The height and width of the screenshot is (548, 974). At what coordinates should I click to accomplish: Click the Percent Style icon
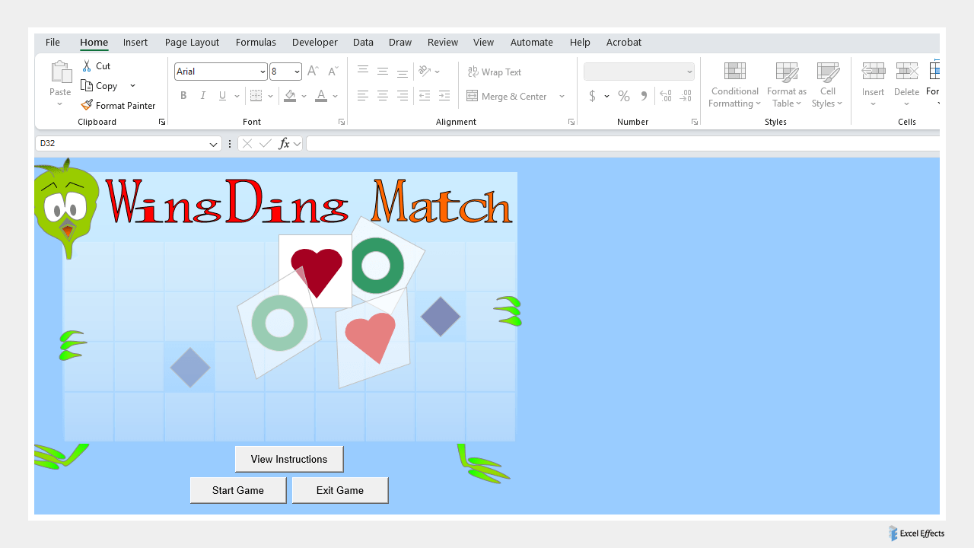(x=624, y=96)
